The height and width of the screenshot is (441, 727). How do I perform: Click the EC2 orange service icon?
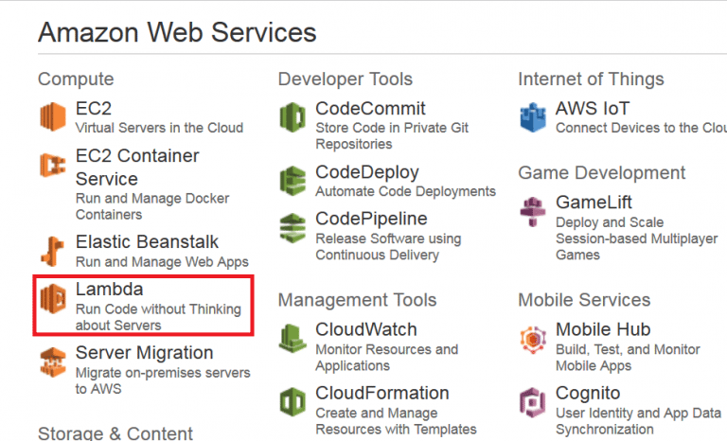pyautogui.click(x=53, y=116)
